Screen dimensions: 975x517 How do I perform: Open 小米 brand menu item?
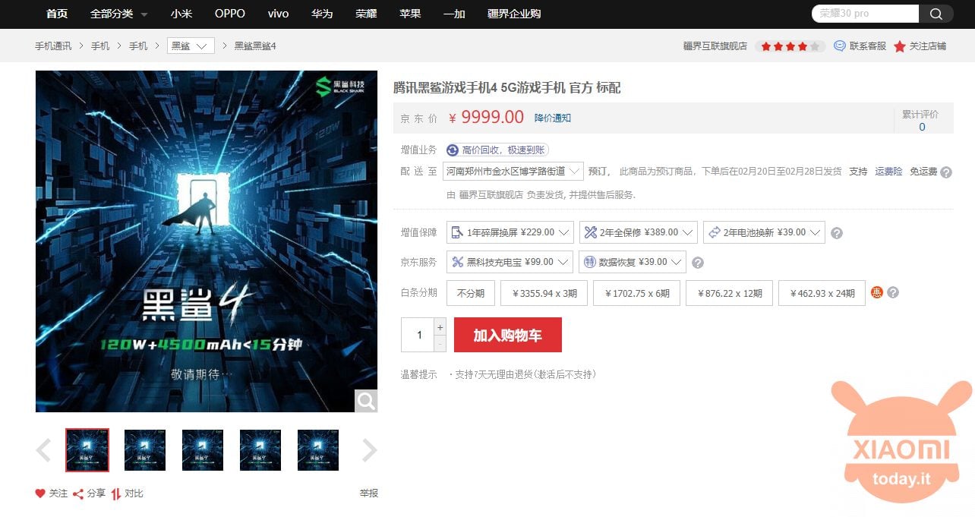[181, 14]
